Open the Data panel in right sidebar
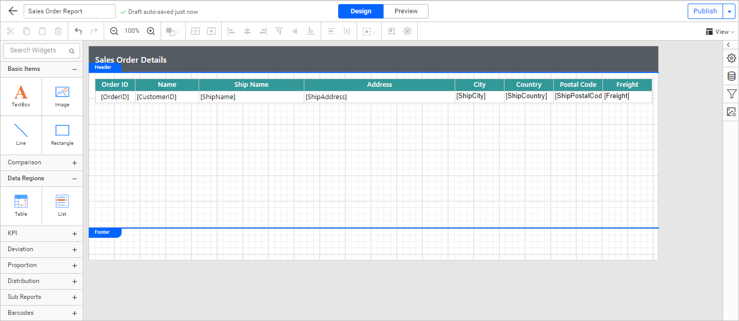Viewport: 739px width, 321px height. click(x=731, y=76)
